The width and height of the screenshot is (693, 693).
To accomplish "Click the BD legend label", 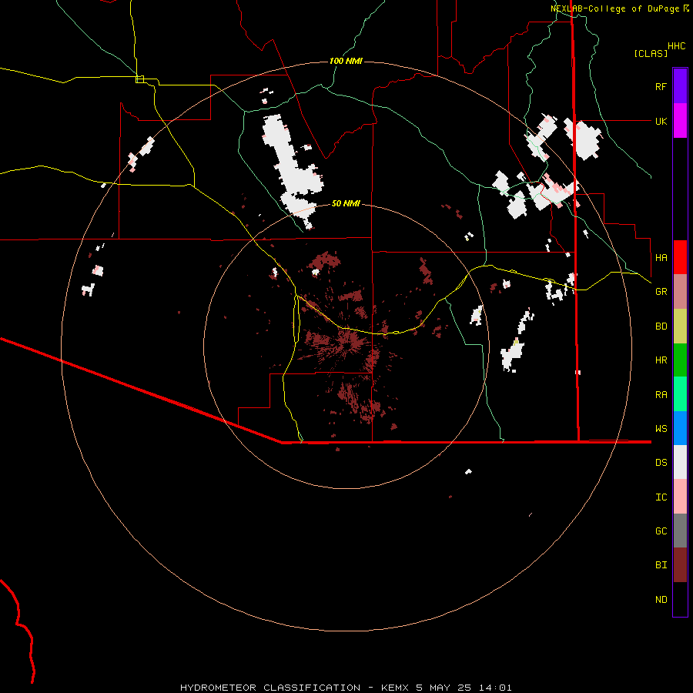I will [x=661, y=326].
